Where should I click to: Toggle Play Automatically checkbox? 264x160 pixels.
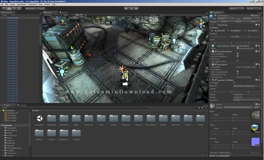tap(237, 72)
